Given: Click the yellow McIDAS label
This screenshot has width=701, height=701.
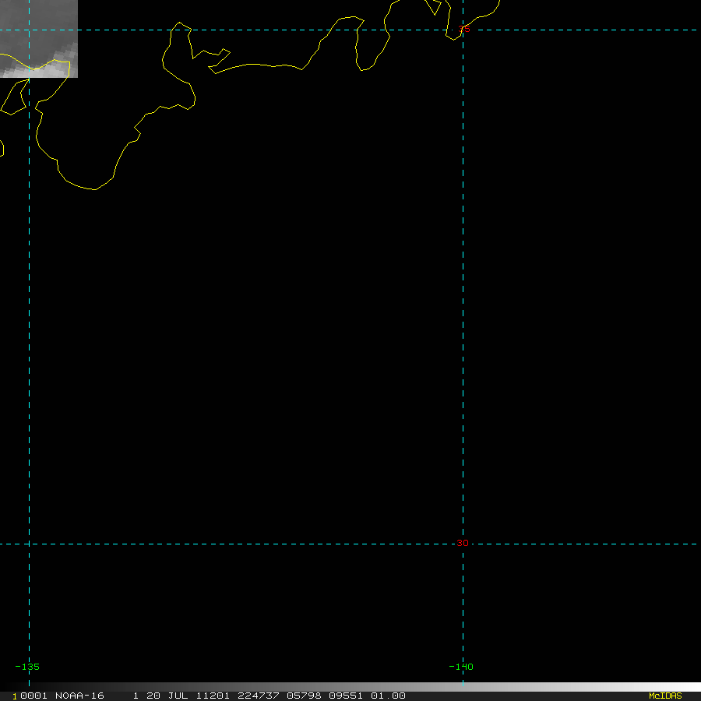Looking at the screenshot, I should 664,696.
